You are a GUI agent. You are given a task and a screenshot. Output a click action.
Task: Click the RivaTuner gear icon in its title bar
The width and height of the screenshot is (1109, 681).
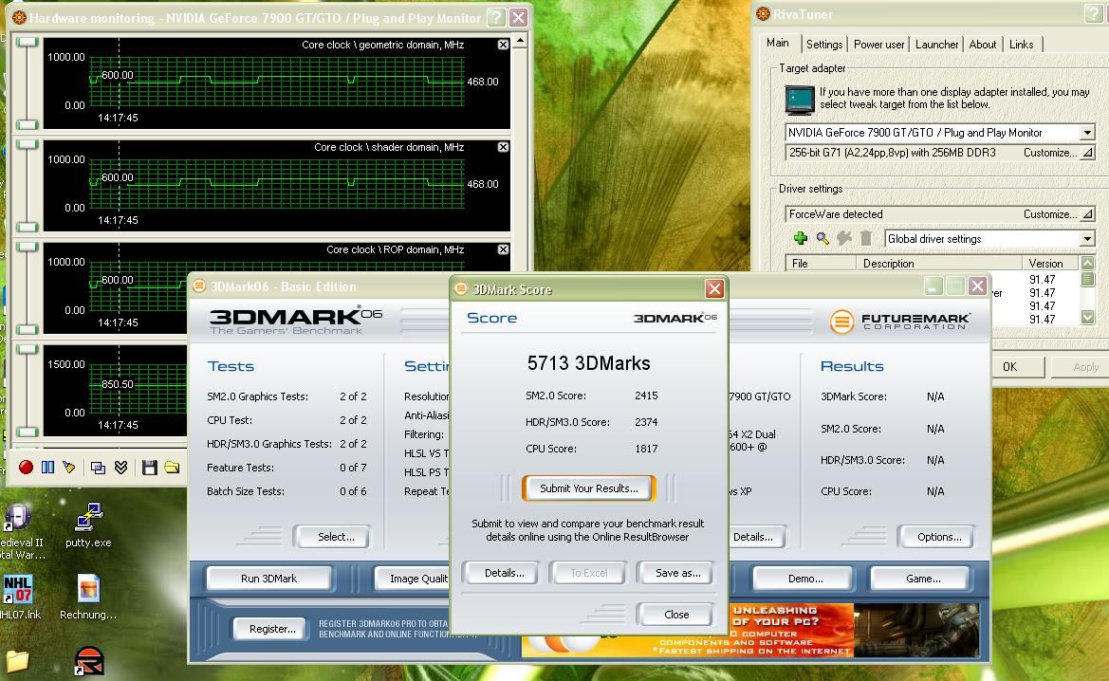pos(763,14)
